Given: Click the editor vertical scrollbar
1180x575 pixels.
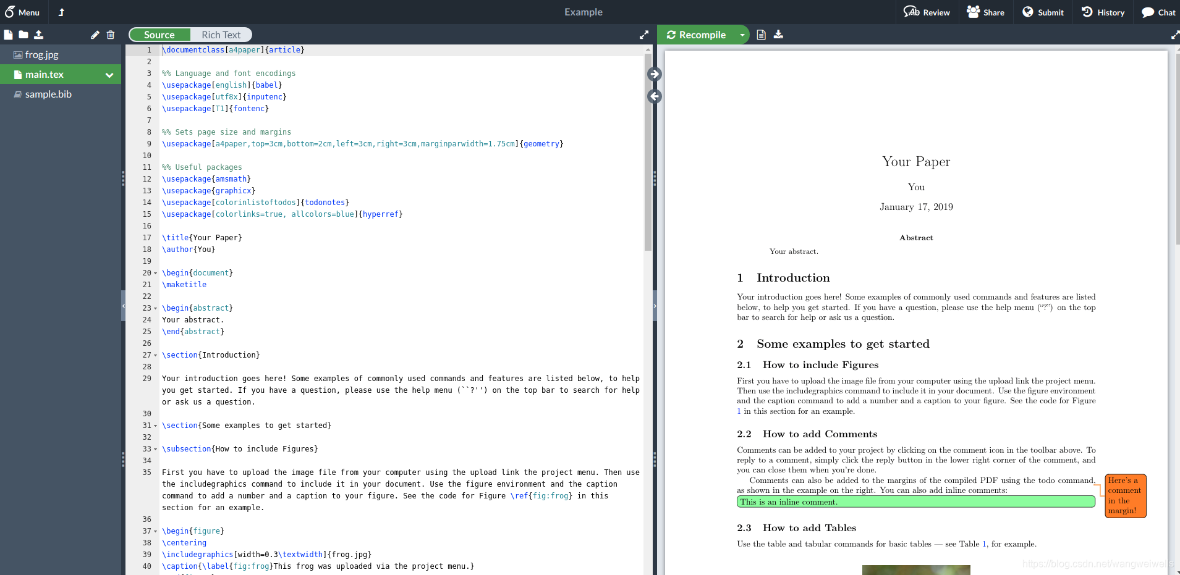Looking at the screenshot, I should (648, 151).
